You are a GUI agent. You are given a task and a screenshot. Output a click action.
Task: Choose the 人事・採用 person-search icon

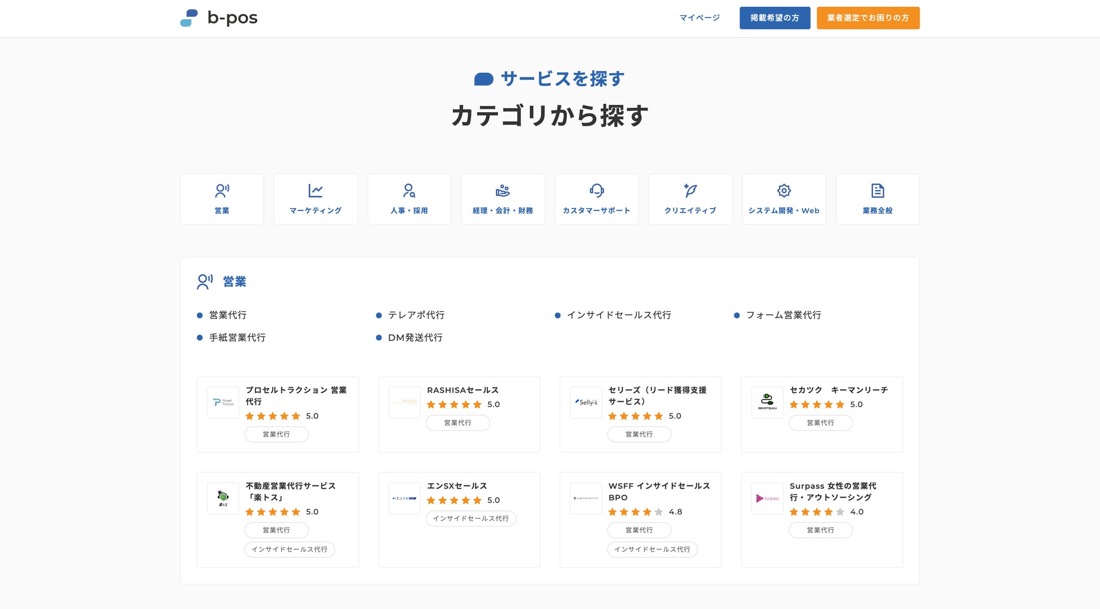[x=409, y=191]
